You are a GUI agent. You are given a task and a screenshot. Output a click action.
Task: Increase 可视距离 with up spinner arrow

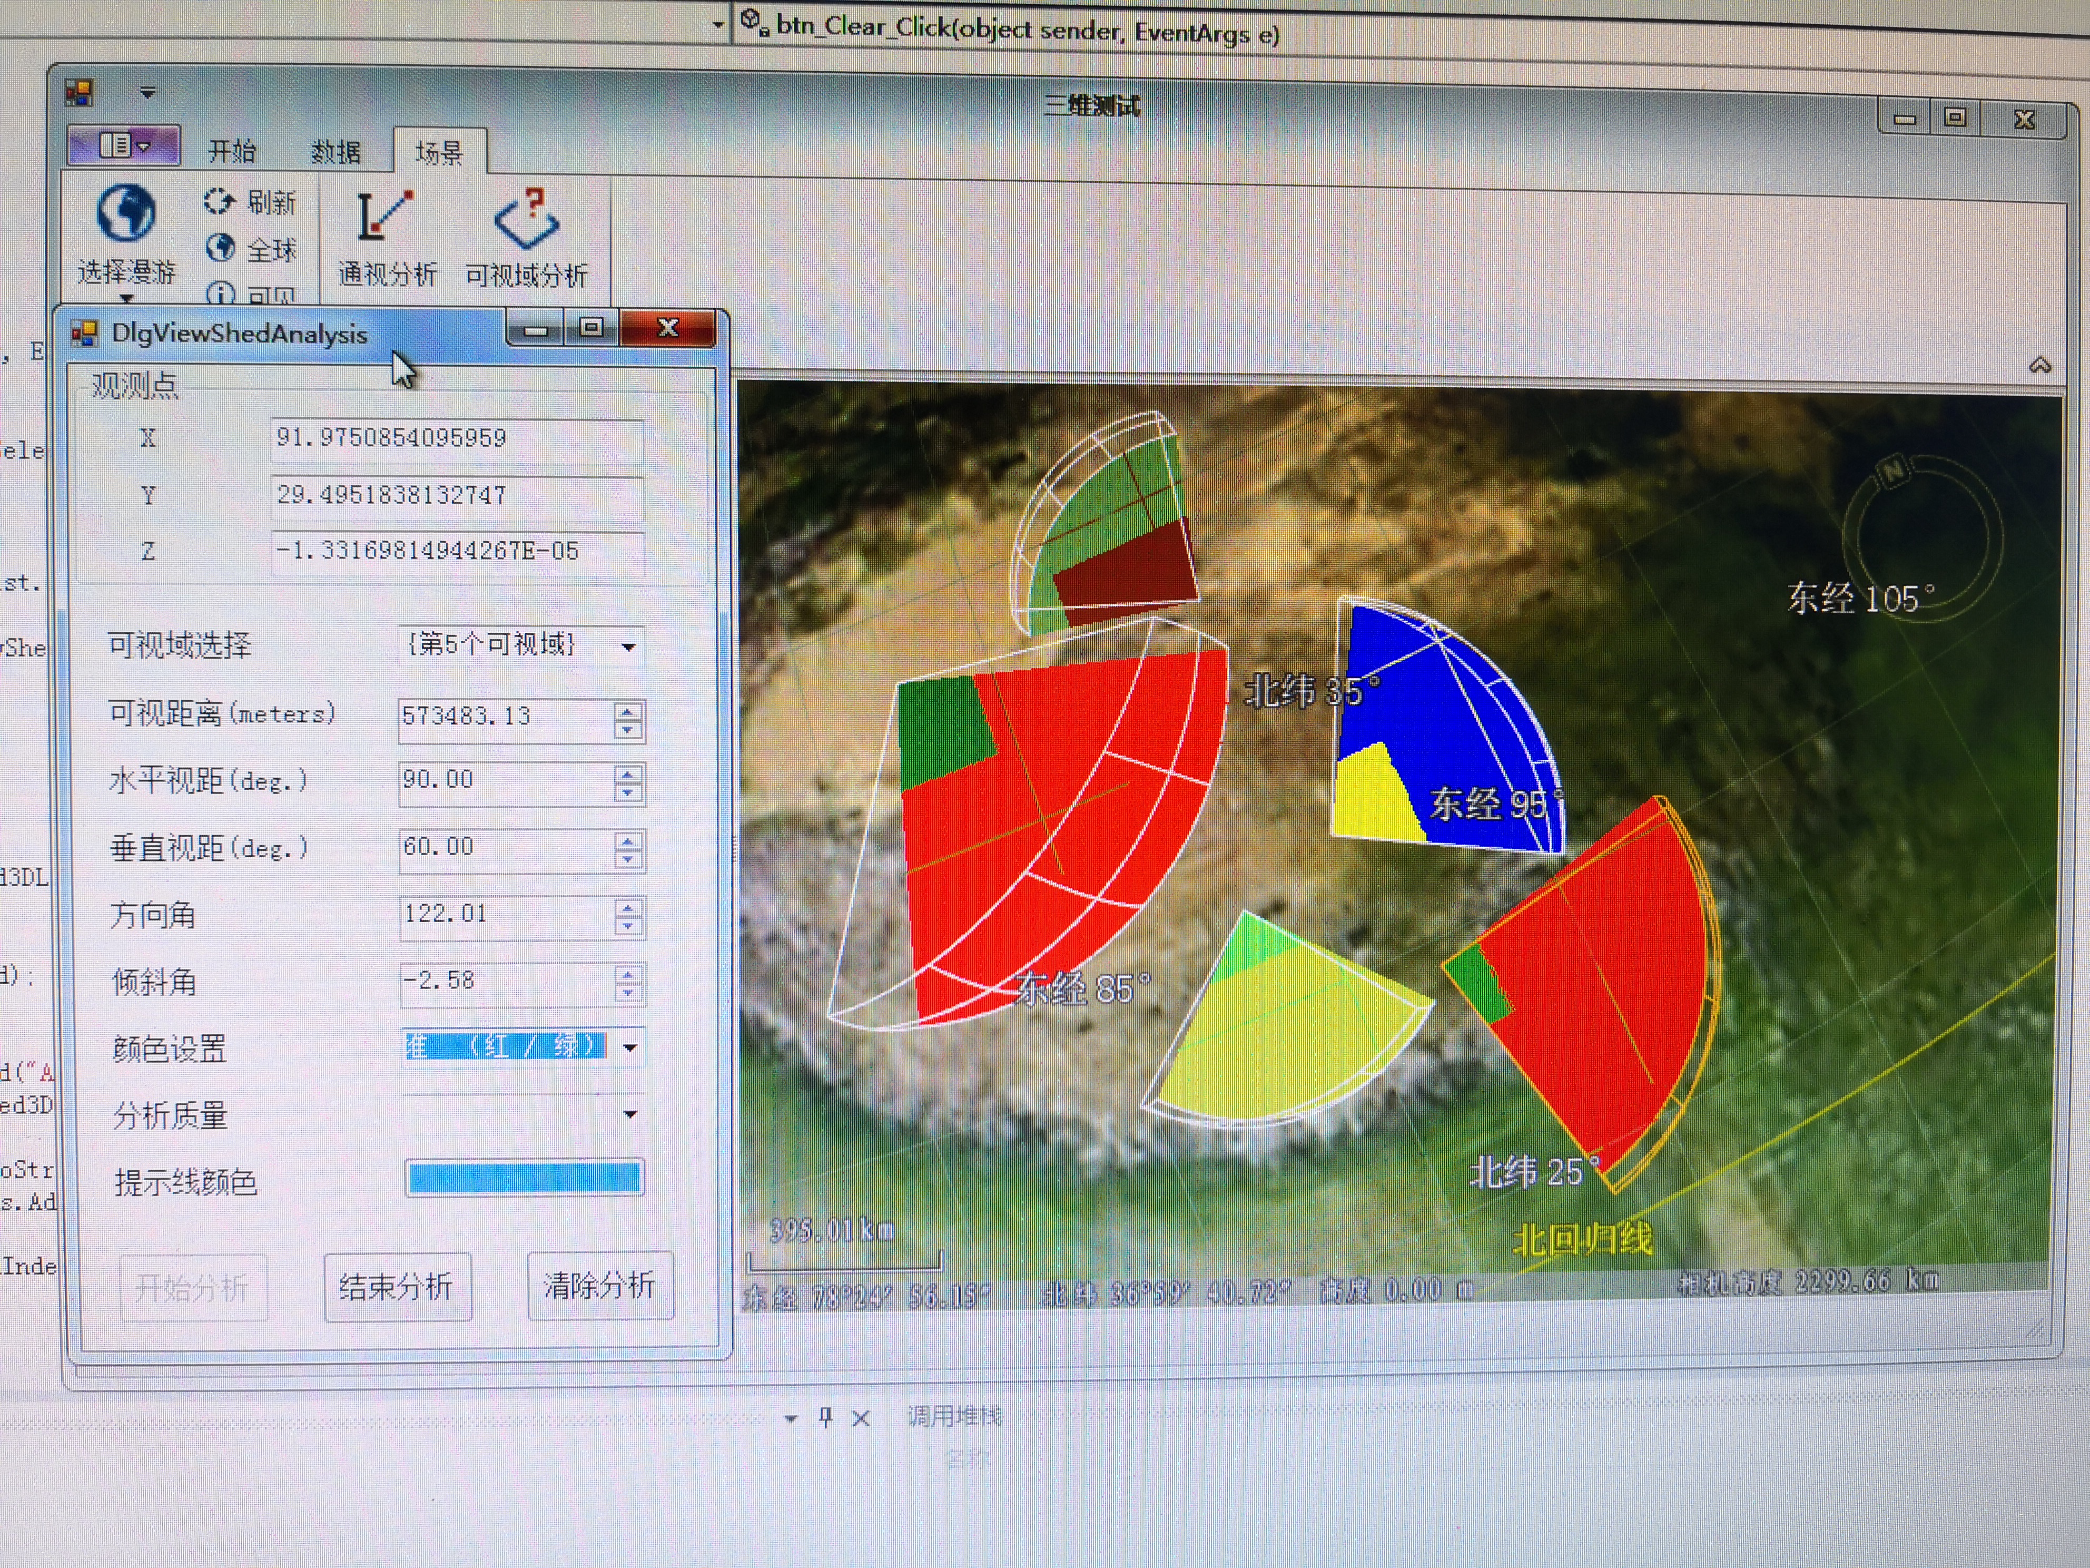(627, 710)
